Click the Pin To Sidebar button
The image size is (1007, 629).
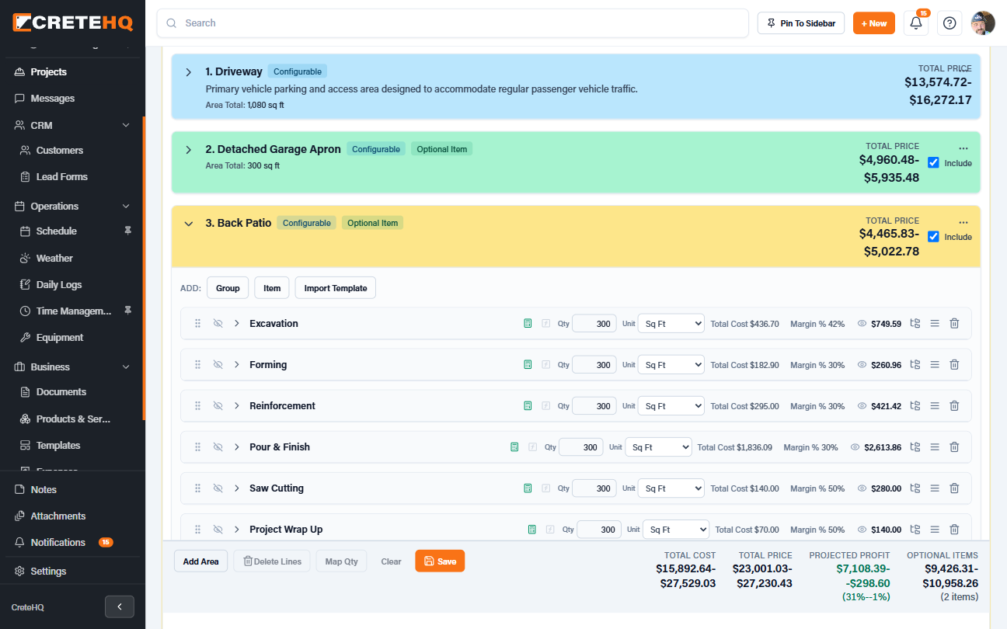pos(801,23)
